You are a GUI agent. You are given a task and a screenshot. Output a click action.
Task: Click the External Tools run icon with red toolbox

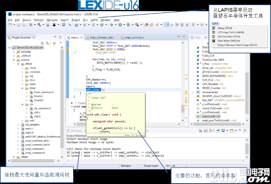(137, 25)
